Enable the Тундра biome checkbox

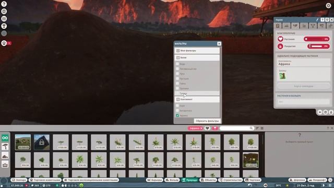[177, 93]
